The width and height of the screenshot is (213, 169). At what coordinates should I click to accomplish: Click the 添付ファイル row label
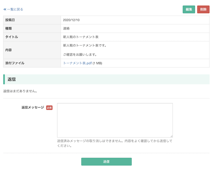click(15, 63)
